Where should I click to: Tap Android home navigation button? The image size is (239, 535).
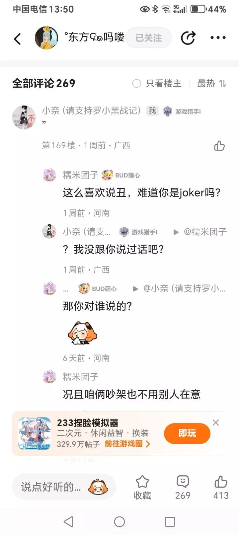click(x=119, y=522)
